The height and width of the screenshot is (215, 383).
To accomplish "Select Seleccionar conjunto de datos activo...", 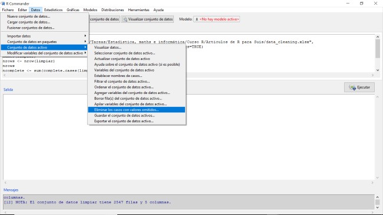I will coord(137,53).
